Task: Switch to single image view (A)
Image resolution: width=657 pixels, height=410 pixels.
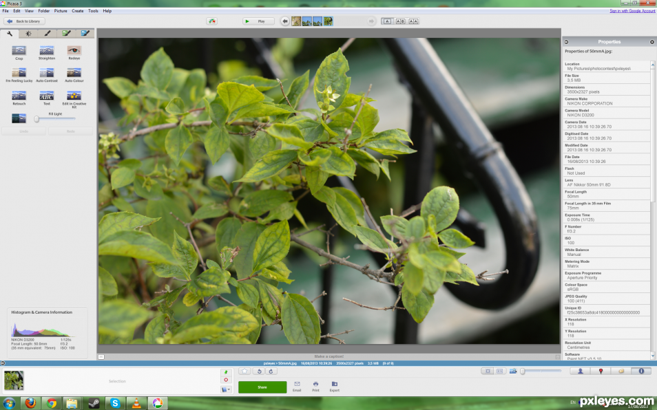Action: (x=387, y=21)
